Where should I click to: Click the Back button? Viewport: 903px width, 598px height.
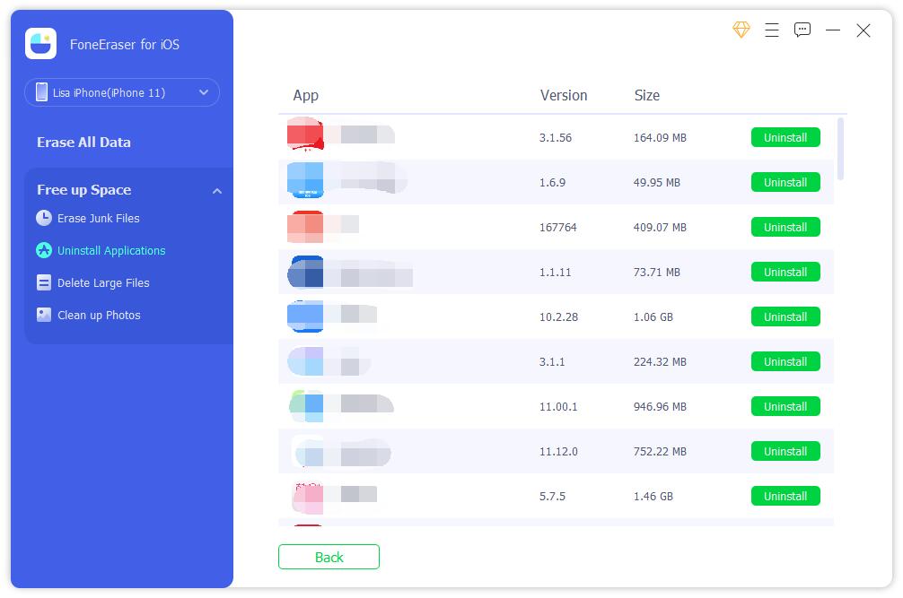tap(329, 557)
